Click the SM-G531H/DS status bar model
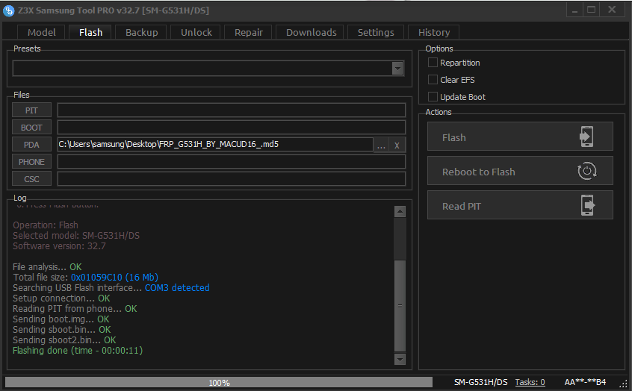632x391 pixels. tap(481, 382)
